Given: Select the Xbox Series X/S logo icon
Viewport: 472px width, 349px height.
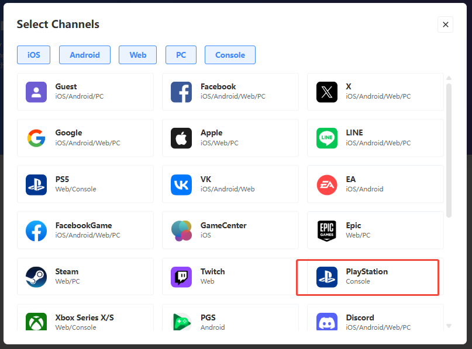Looking at the screenshot, I should click(36, 322).
